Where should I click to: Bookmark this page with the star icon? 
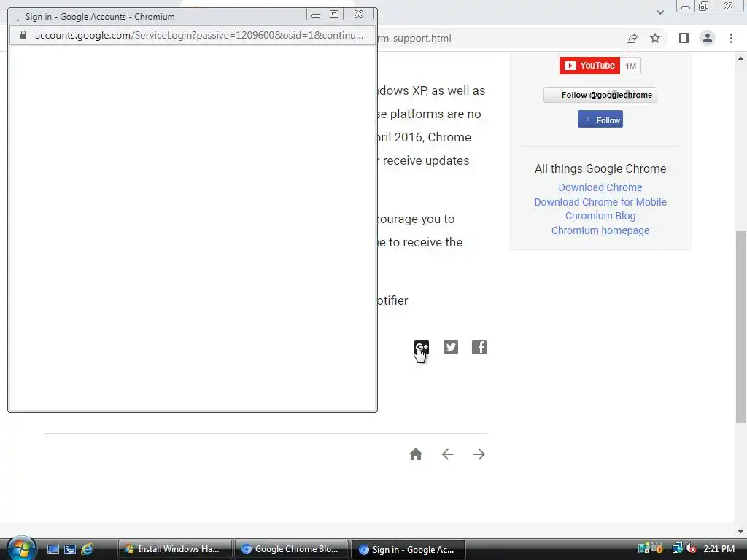point(655,38)
